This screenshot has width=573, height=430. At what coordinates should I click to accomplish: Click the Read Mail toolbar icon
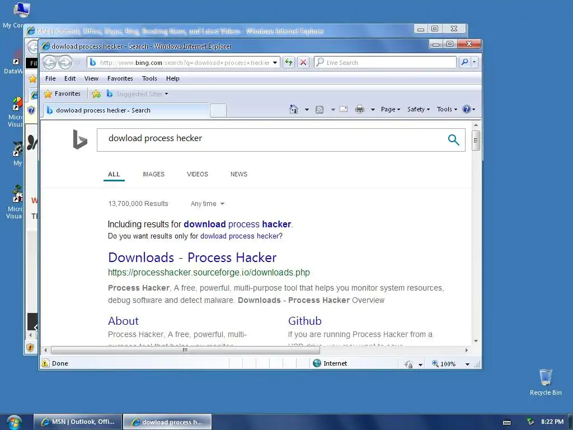344,109
